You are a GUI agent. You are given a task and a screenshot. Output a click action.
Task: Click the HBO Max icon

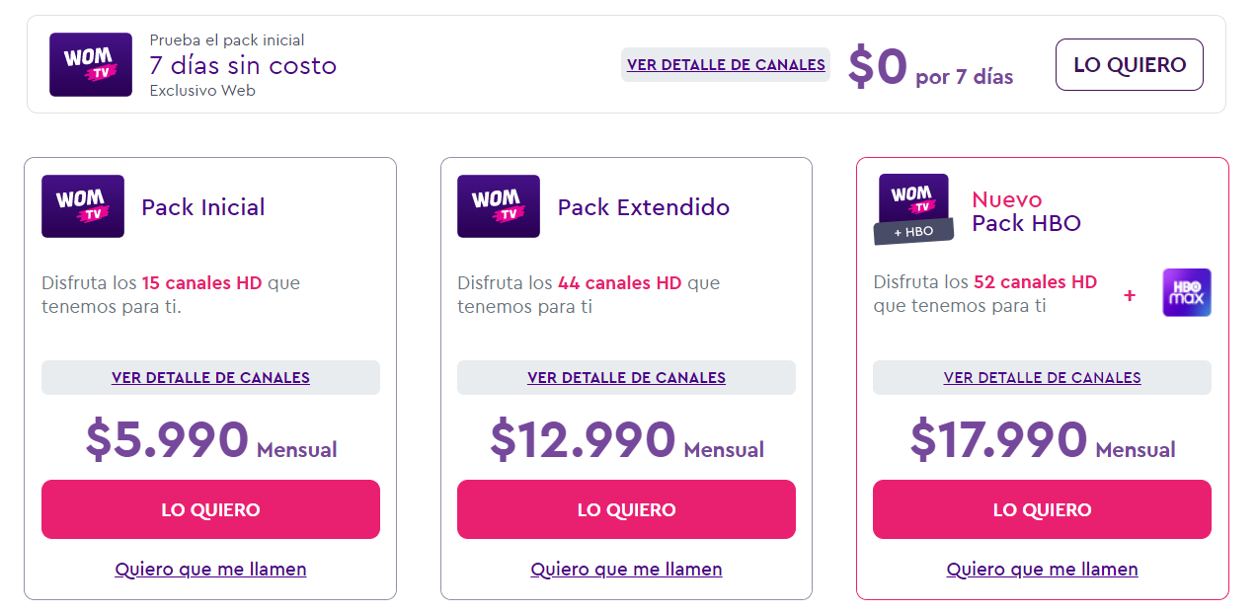pyautogui.click(x=1186, y=293)
